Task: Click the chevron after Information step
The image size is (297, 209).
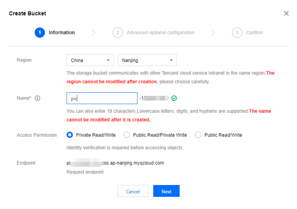Action: [93, 33]
